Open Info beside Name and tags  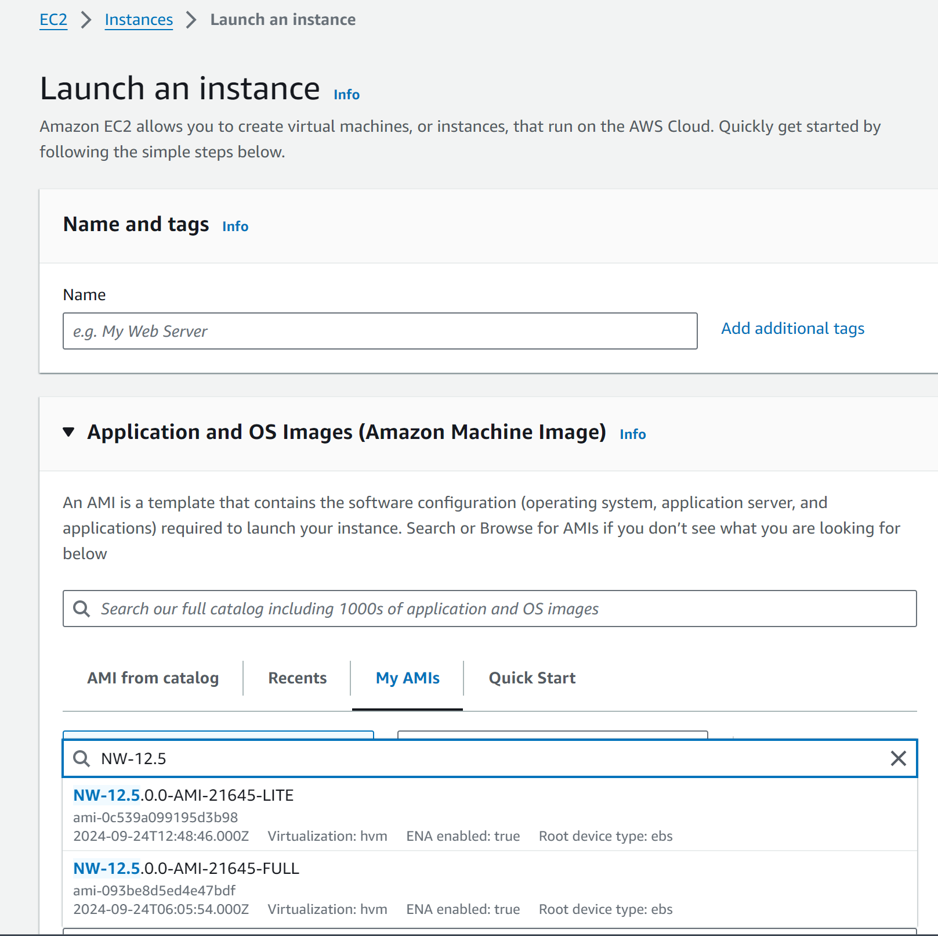[x=235, y=226]
